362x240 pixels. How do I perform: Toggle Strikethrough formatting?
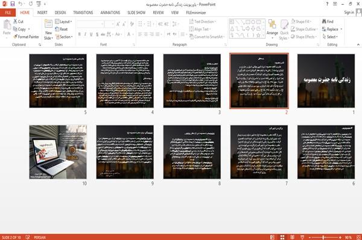(x=103, y=34)
